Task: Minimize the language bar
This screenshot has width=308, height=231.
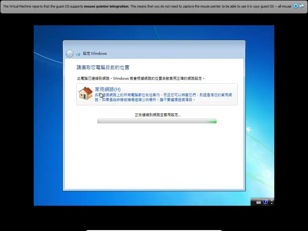Action: click(272, 200)
